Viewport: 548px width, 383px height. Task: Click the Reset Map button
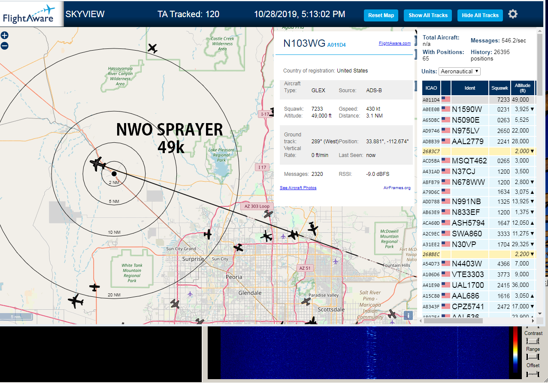381,15
